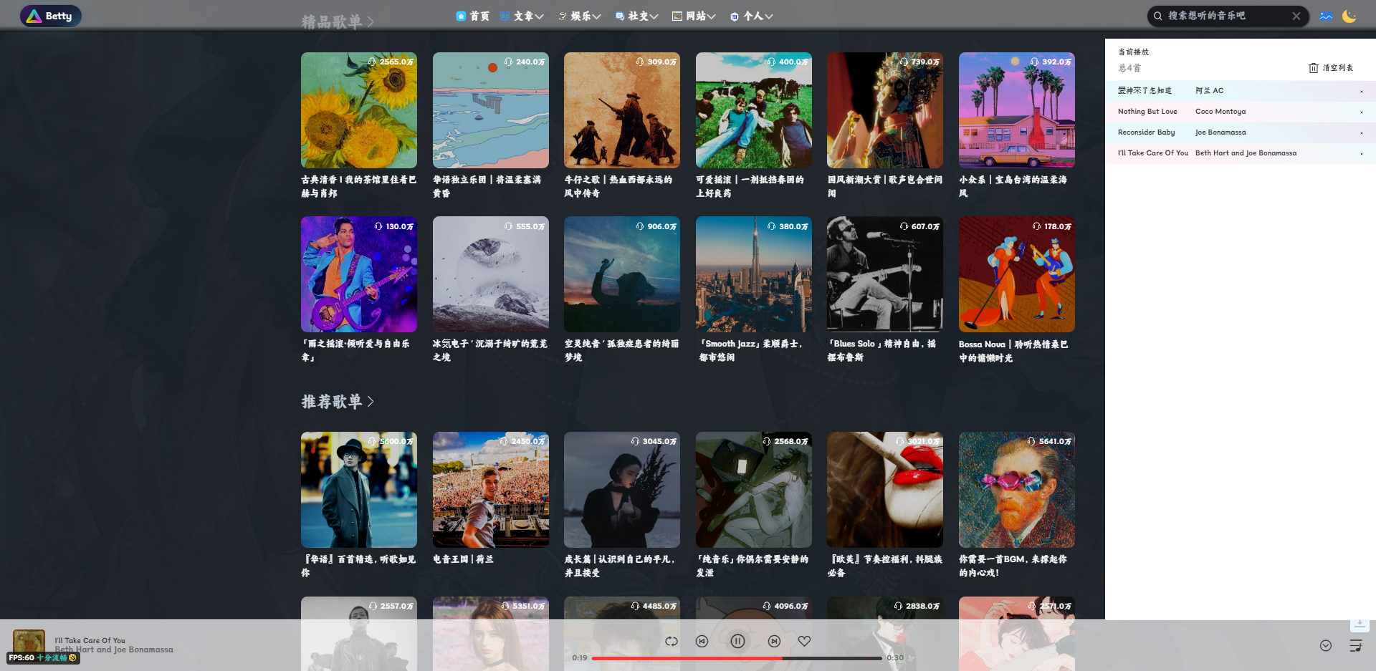Expand the 精品歌单 section arrow
This screenshot has width=1376, height=671.
[371, 22]
